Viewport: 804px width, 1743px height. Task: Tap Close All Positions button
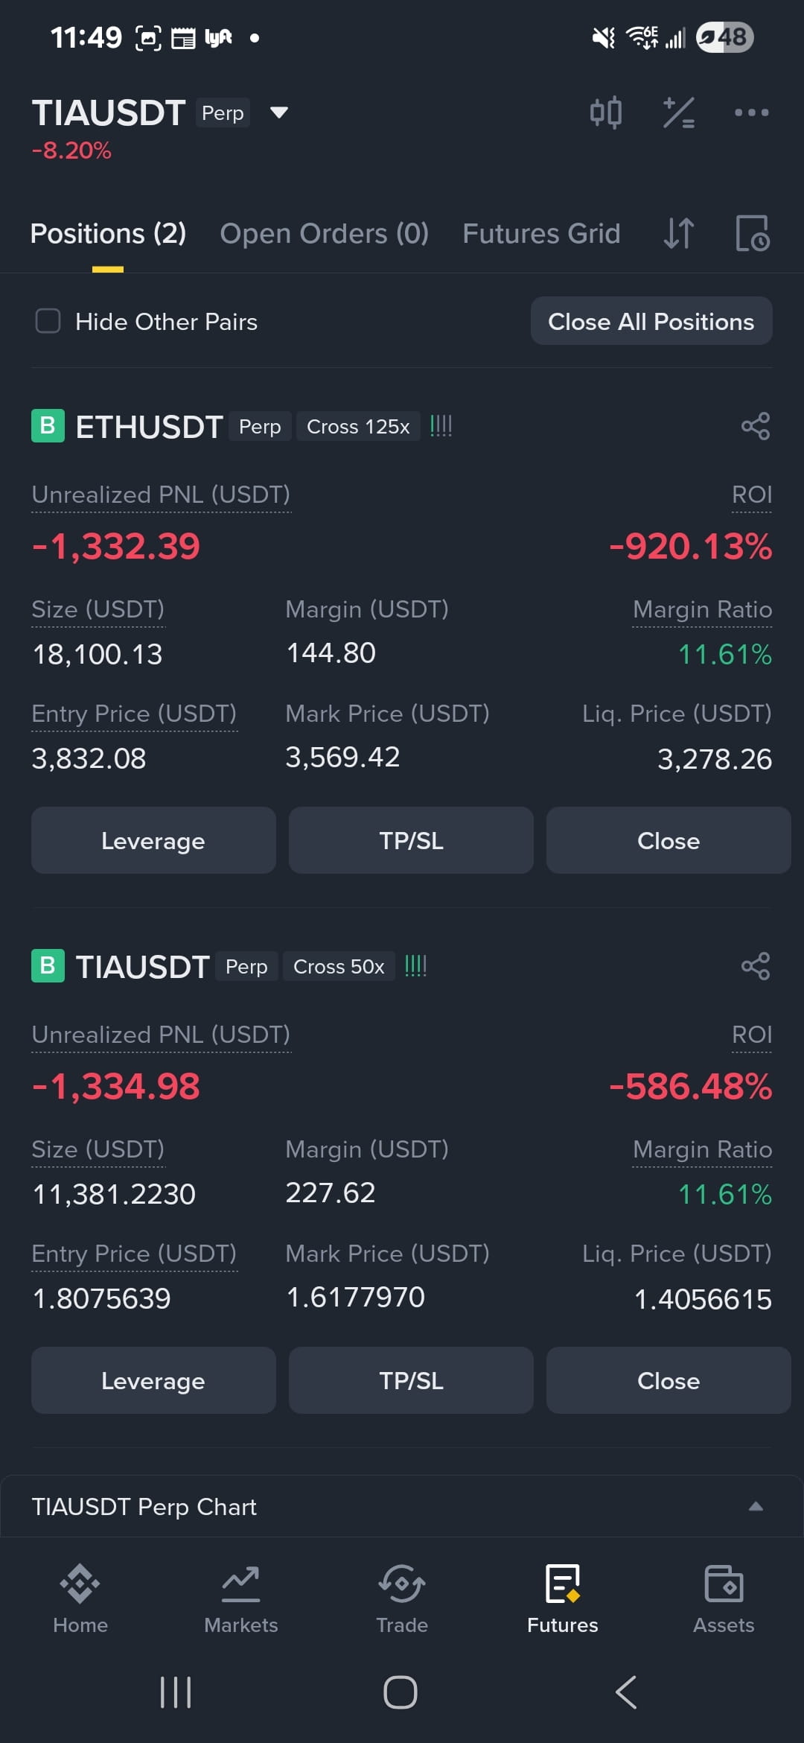coord(651,321)
